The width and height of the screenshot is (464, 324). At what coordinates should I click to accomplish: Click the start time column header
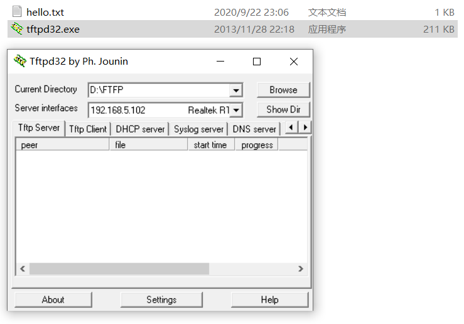[212, 144]
